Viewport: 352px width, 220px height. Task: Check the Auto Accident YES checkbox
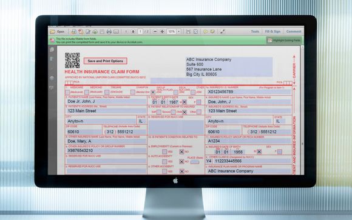point(164,162)
